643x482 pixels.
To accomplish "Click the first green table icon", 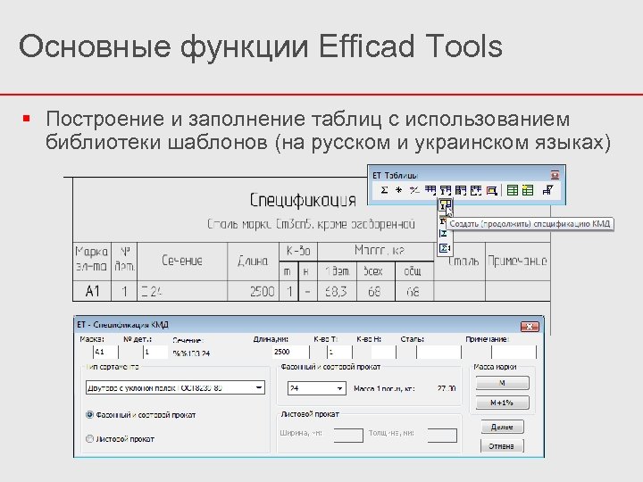I will pyautogui.click(x=513, y=190).
